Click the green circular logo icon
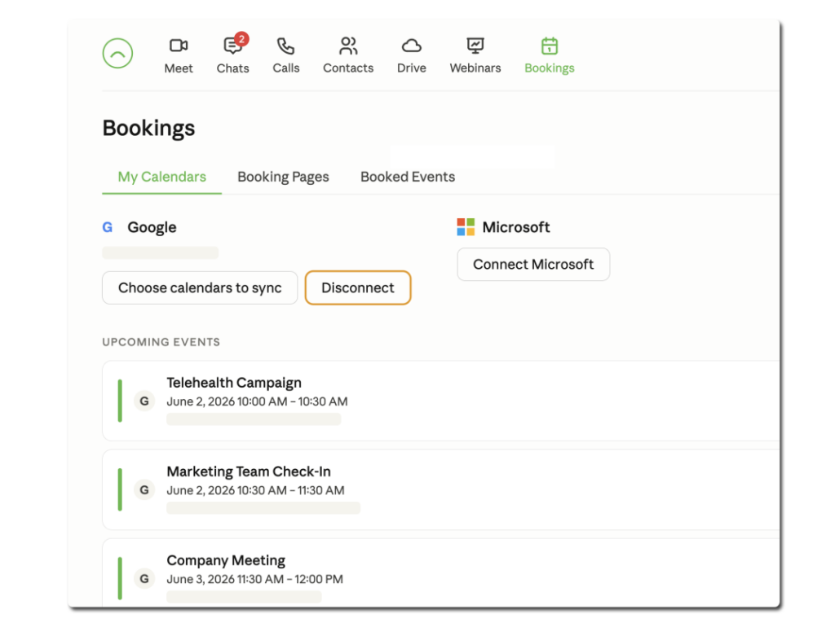The height and width of the screenshot is (636, 835). [117, 53]
